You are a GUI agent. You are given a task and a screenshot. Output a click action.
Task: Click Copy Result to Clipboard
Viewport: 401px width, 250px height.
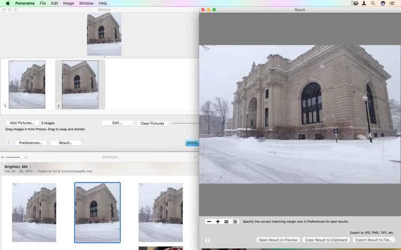pos(326,240)
